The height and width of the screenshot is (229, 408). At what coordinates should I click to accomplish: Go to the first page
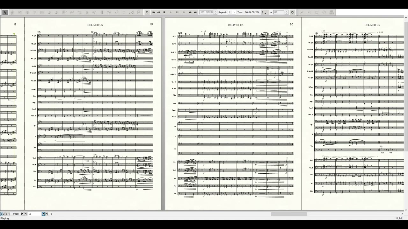pyautogui.click(x=22, y=214)
